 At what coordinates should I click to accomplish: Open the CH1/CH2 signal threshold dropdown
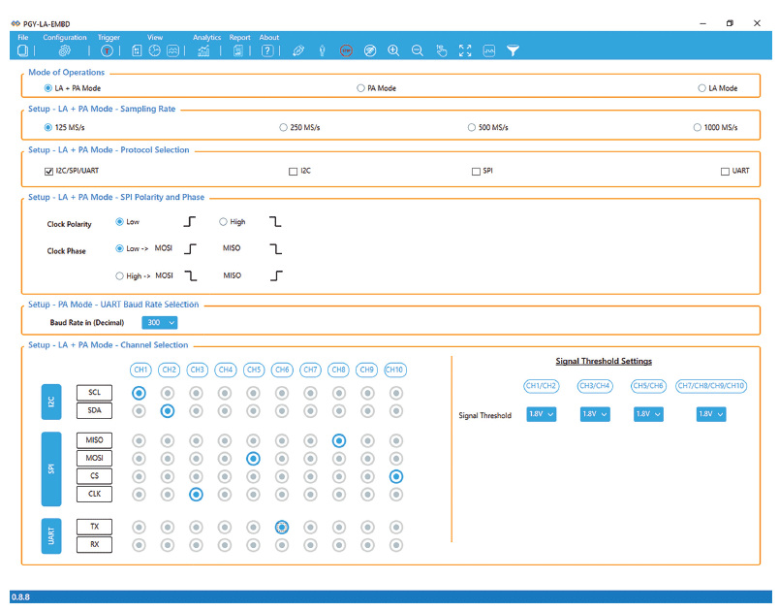point(542,414)
